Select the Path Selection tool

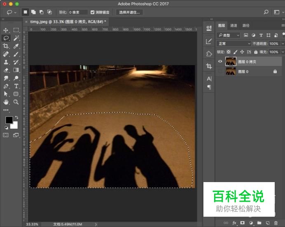(x=6, y=94)
